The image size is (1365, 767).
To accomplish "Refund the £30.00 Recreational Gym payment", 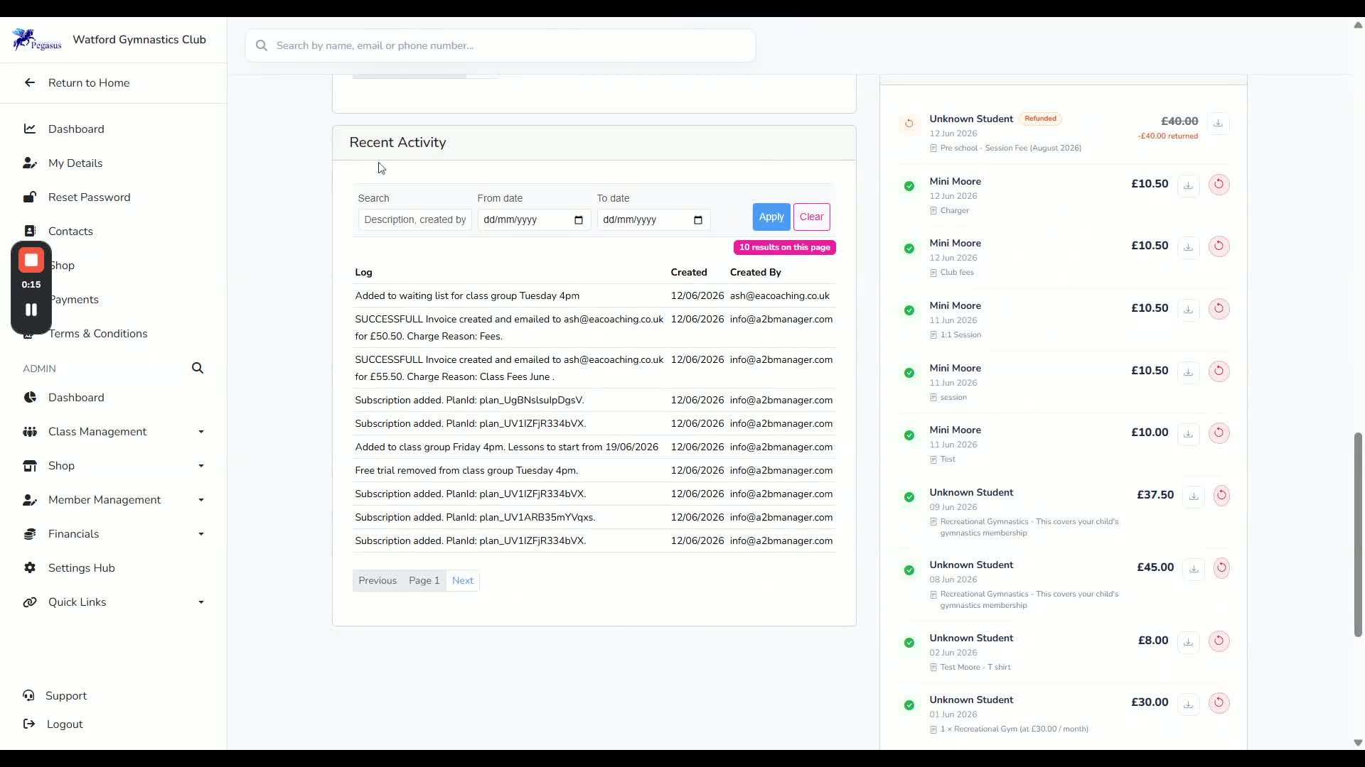I will pos(1219,703).
